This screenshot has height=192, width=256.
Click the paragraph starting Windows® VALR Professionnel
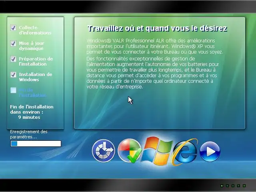point(155,46)
